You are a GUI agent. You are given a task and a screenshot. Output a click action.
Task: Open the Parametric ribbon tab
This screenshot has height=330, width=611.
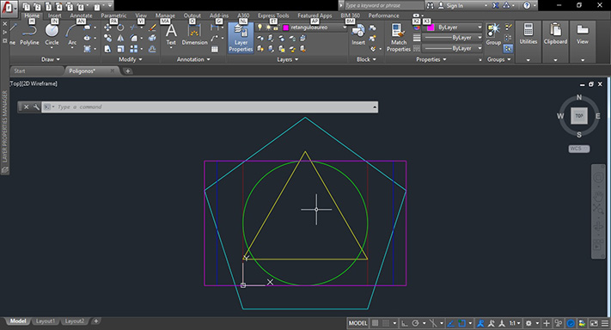pyautogui.click(x=113, y=15)
